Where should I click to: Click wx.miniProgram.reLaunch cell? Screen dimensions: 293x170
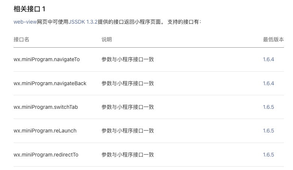(45, 131)
